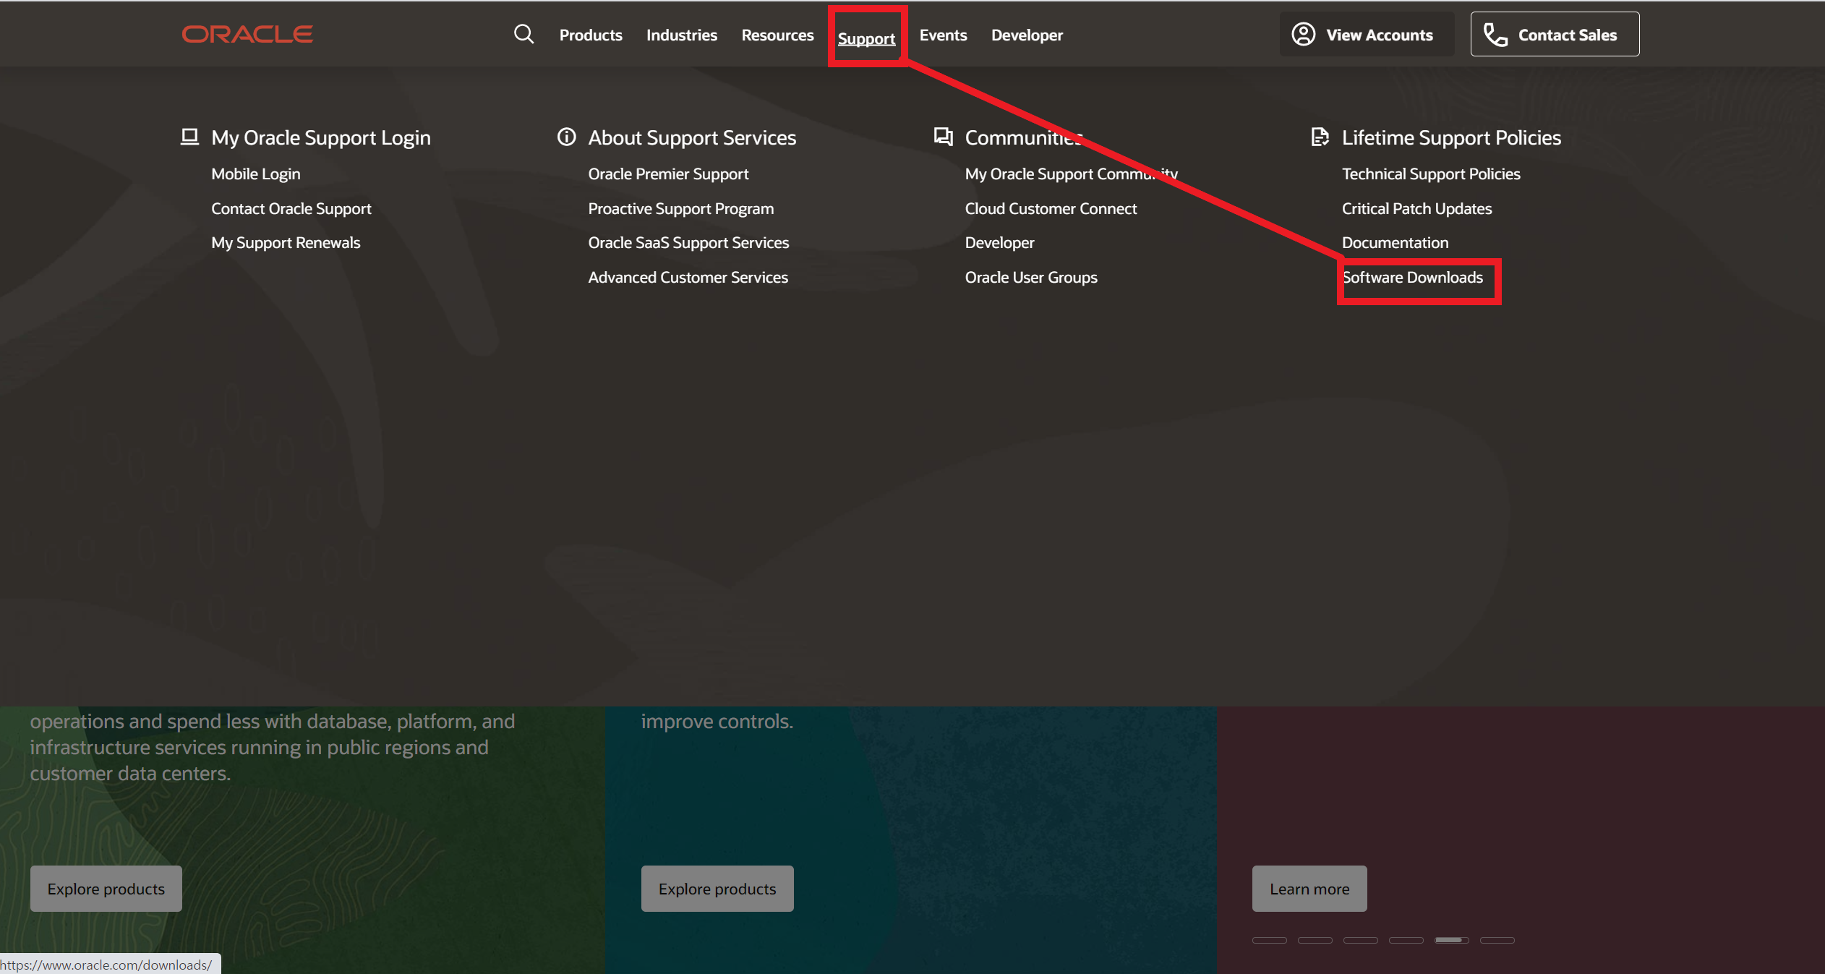1825x974 pixels.
Task: Select the active fifth carousel indicator
Action: 1452,940
